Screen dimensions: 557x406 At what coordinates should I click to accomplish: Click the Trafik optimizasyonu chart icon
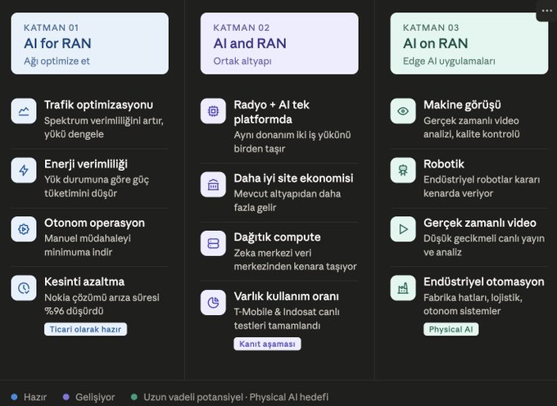tap(24, 111)
